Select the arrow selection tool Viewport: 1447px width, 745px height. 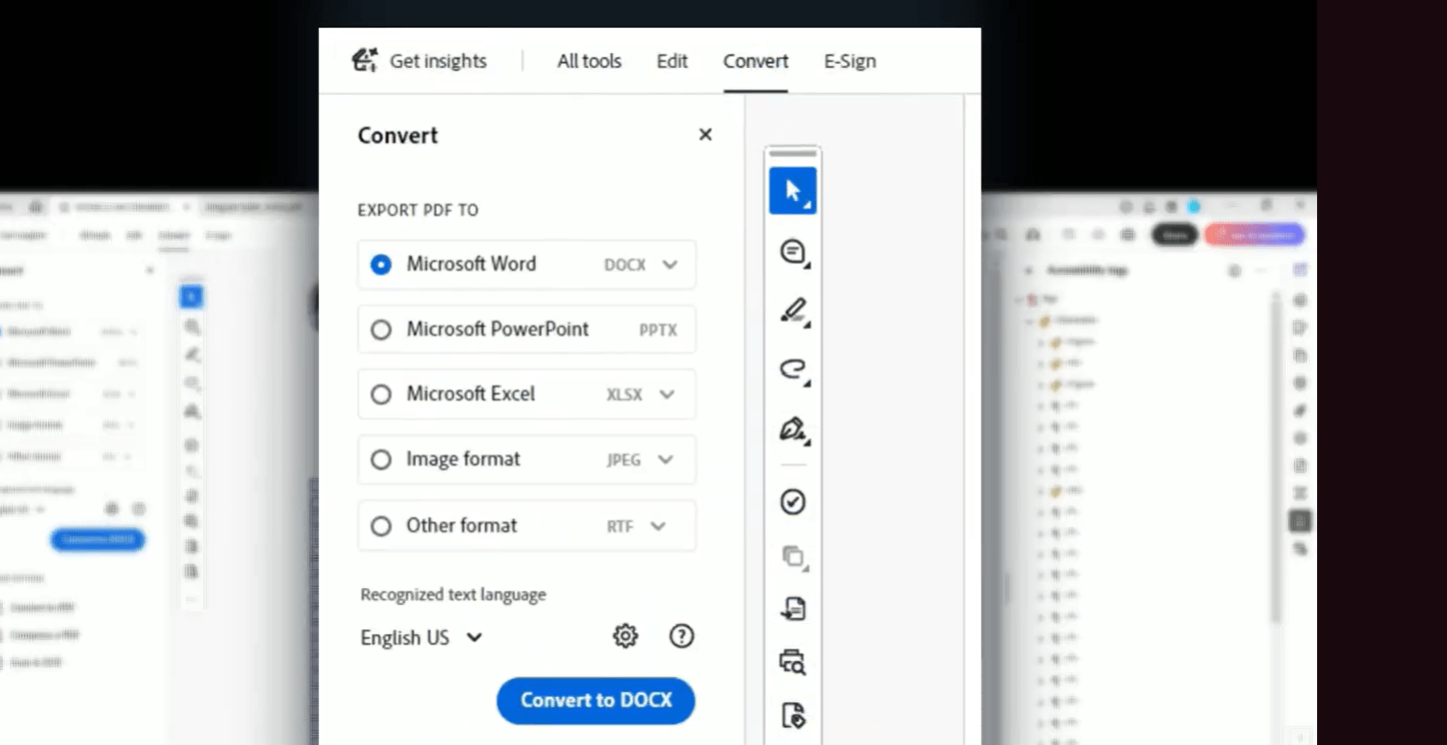click(x=792, y=191)
